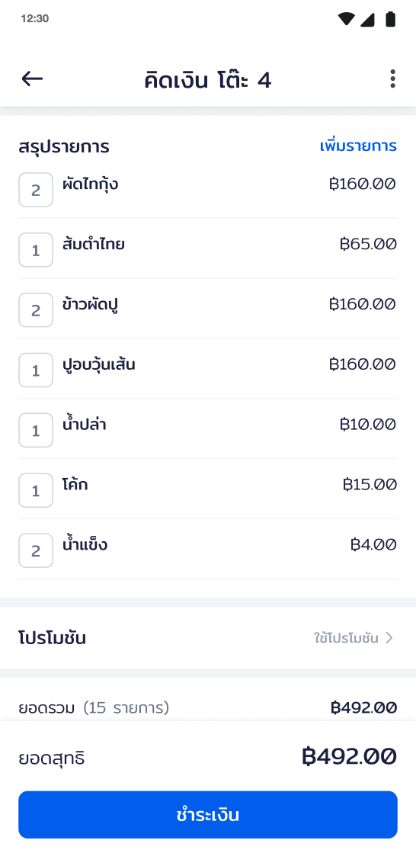Tap the battery status icon
The height and width of the screenshot is (866, 416).
tap(391, 19)
